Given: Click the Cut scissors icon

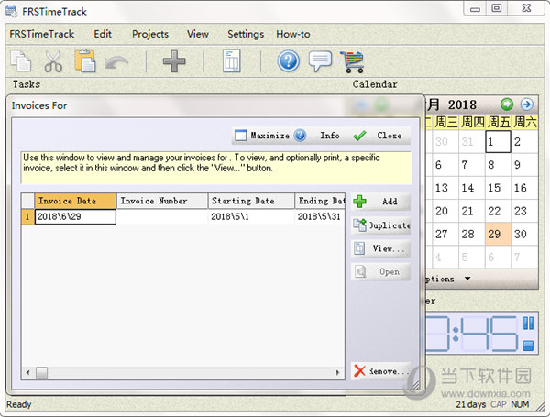Looking at the screenshot, I should pos(53,61).
